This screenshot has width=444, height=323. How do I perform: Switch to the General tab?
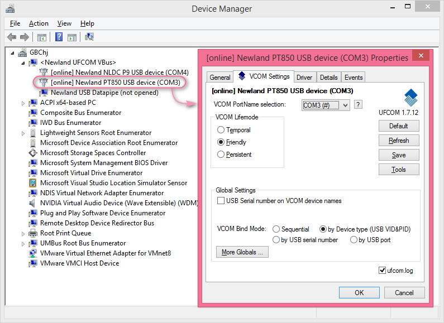[x=220, y=77]
